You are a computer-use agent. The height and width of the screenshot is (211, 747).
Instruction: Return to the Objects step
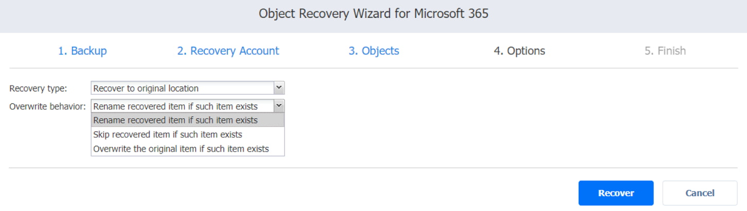[x=373, y=51]
